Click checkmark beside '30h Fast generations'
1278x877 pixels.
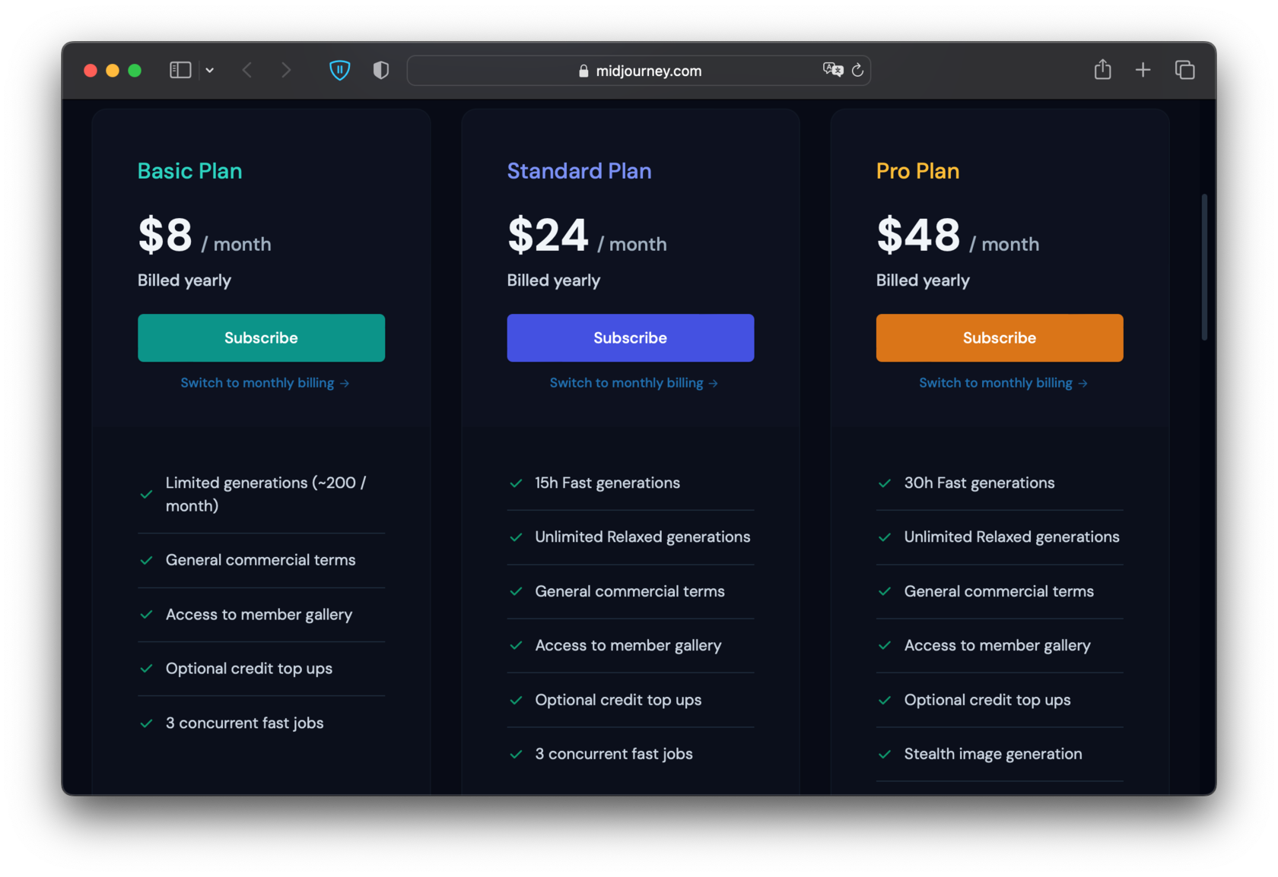(885, 483)
